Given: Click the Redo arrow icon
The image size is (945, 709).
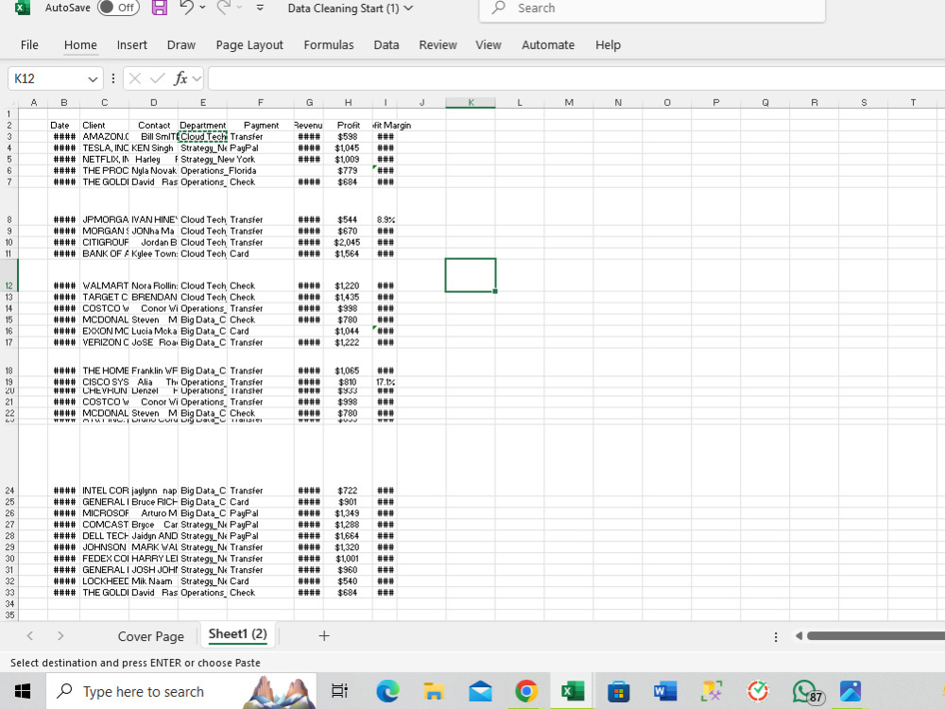Looking at the screenshot, I should (x=224, y=8).
